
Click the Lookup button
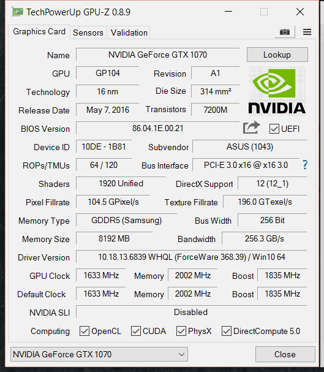pos(277,55)
